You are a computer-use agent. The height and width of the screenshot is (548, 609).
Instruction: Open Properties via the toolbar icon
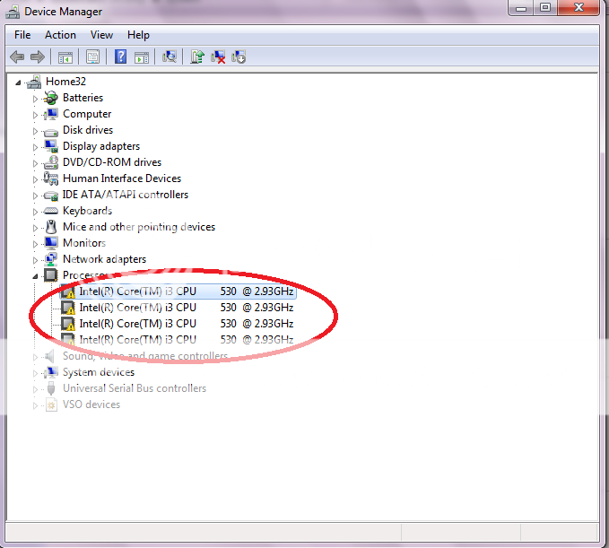92,57
